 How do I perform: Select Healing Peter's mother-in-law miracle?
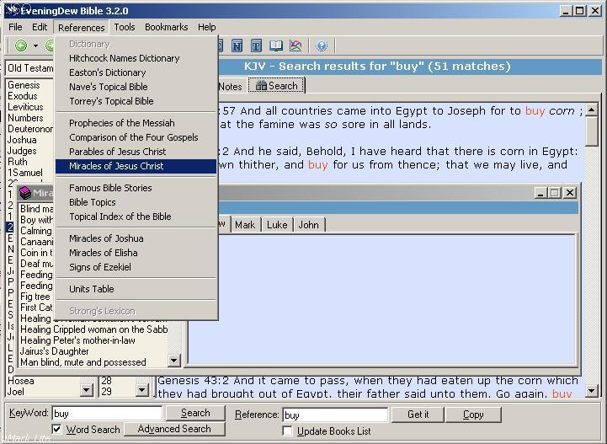click(x=77, y=340)
